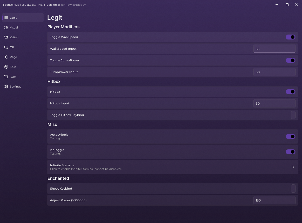The height and width of the screenshot is (223, 302).
Task: Click the Shoot Keybind box
Action: coord(293,189)
